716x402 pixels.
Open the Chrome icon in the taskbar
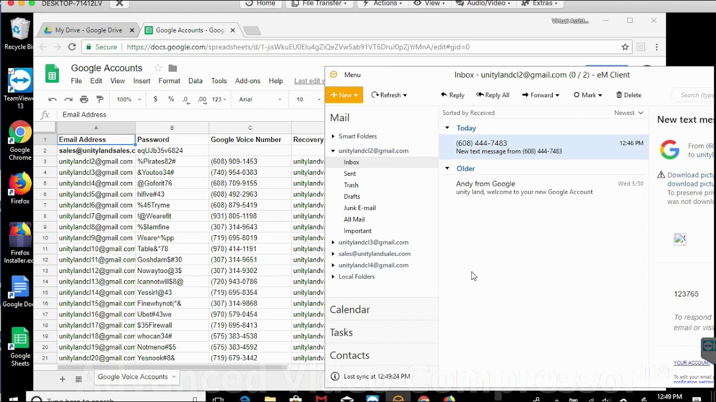(423, 398)
